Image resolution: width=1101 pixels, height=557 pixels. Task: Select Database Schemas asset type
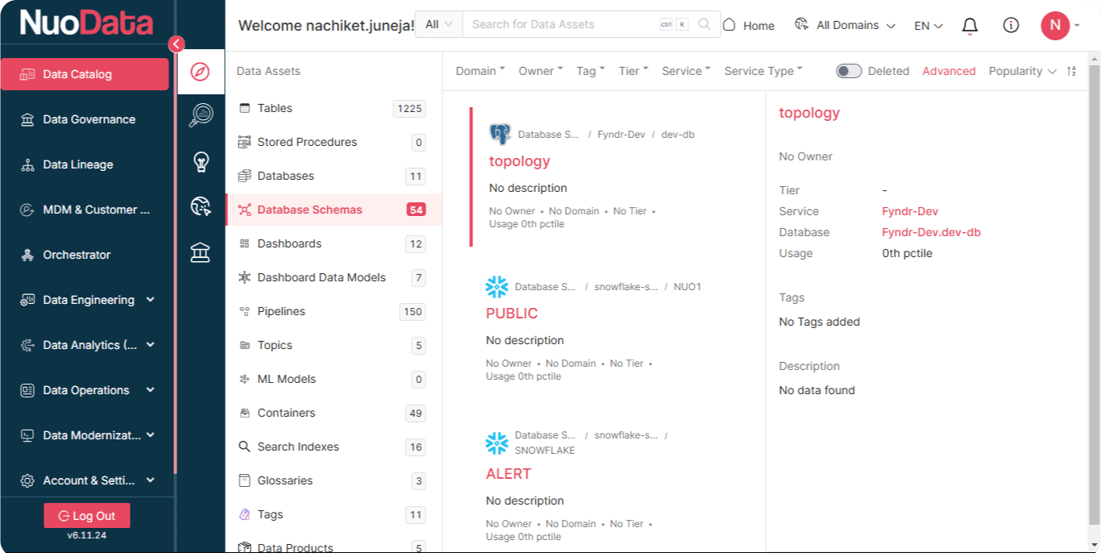(x=334, y=210)
